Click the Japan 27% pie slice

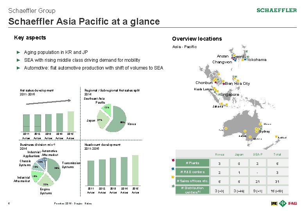point(103,120)
